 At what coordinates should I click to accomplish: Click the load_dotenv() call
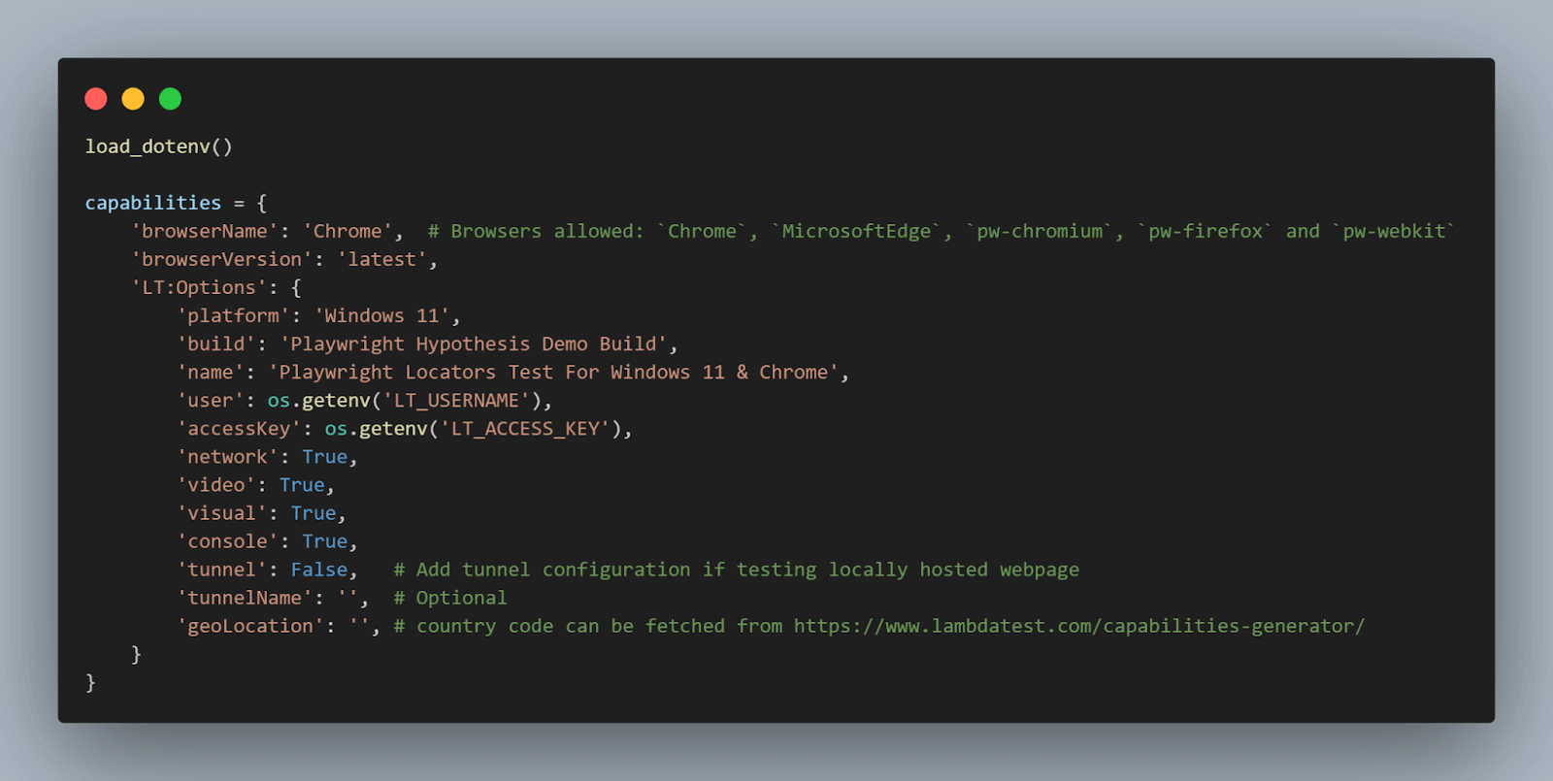coord(158,146)
